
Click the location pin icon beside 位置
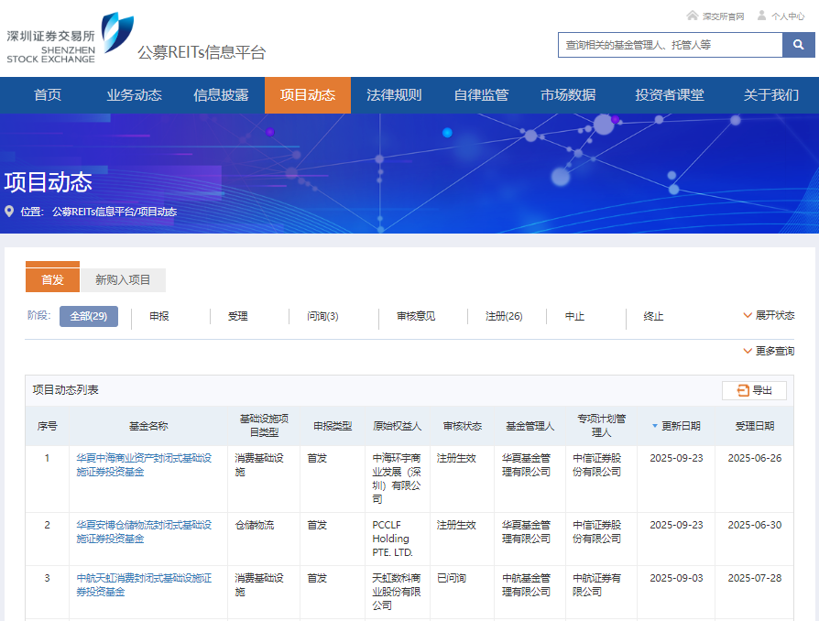click(10, 212)
